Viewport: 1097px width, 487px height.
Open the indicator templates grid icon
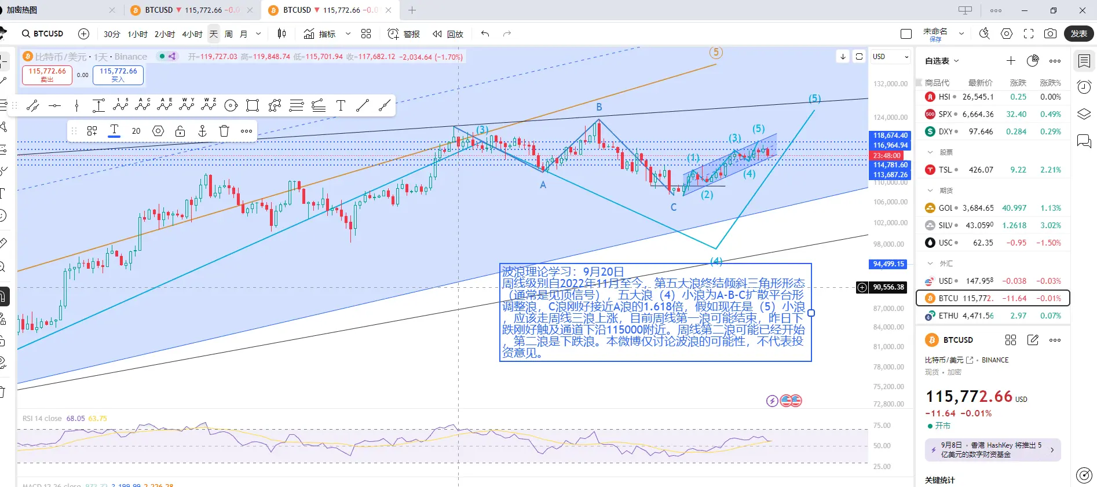tap(366, 34)
